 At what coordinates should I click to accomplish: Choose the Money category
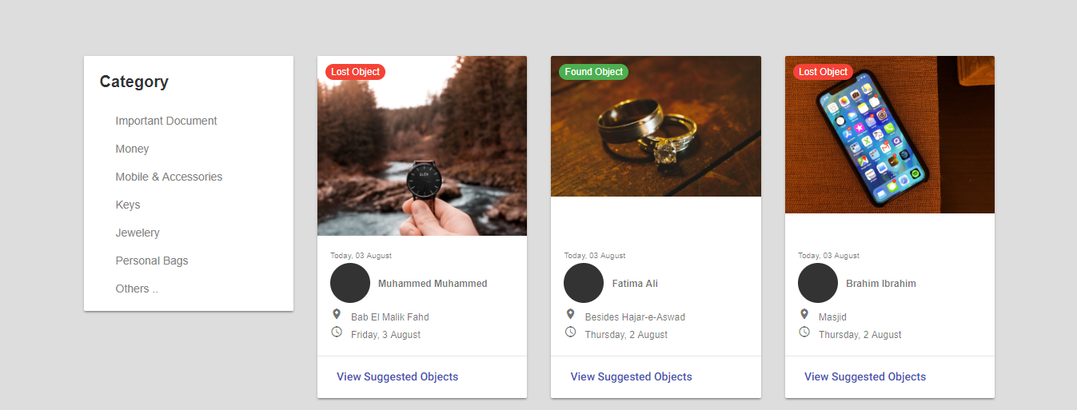[x=132, y=149]
